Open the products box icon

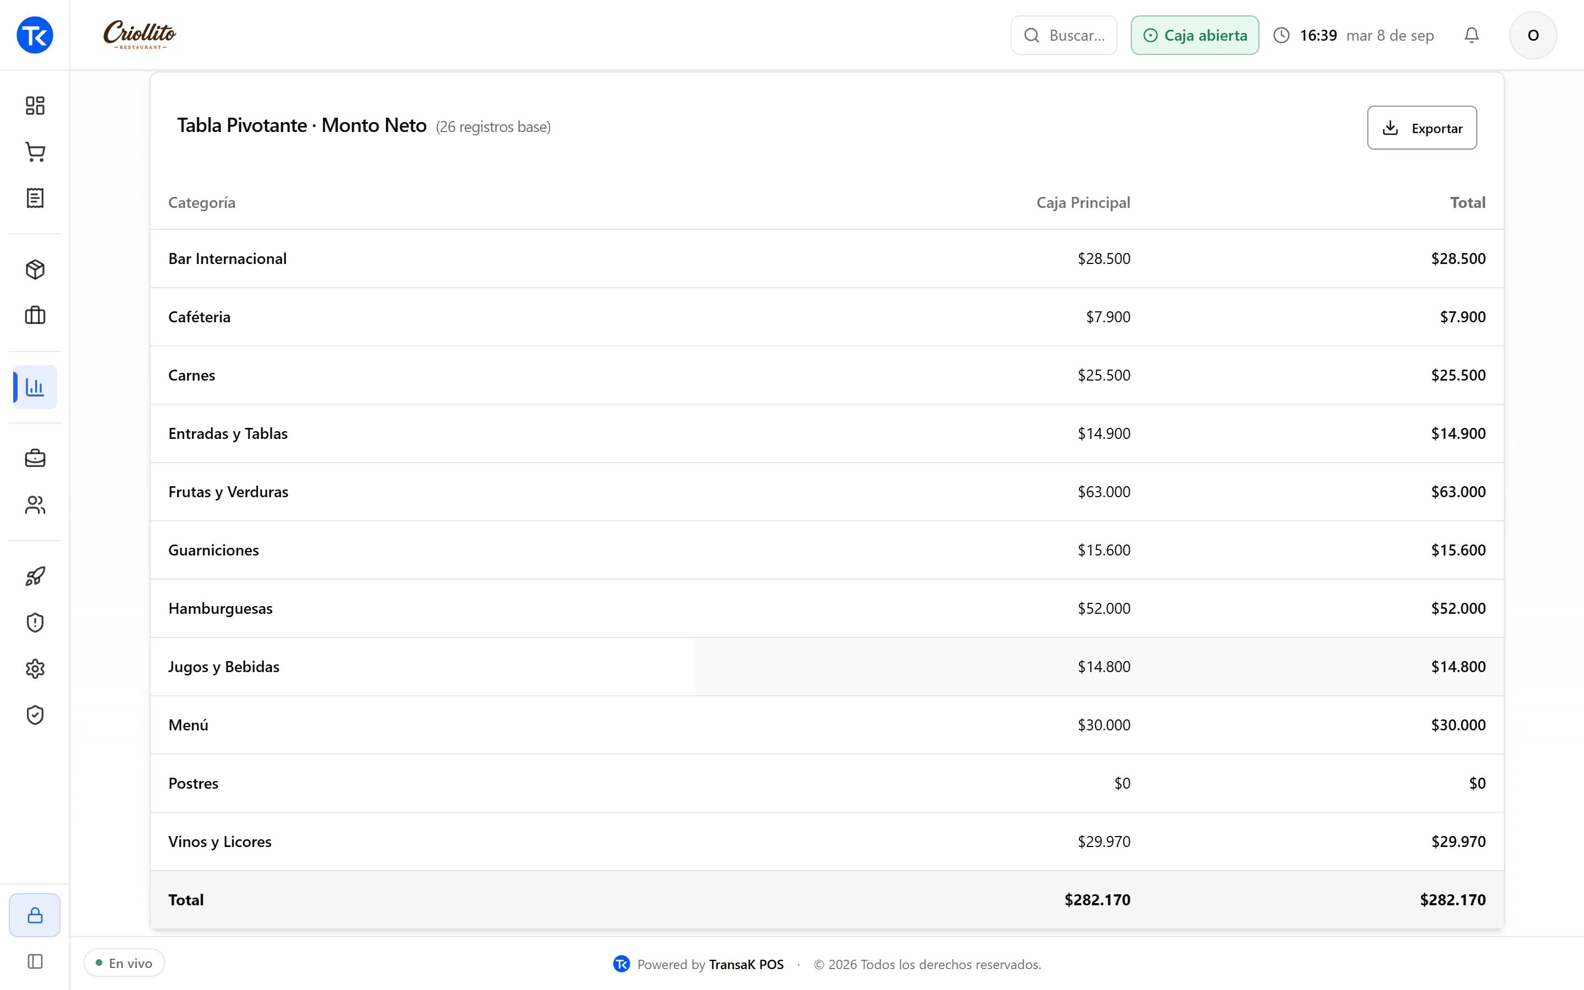point(35,269)
